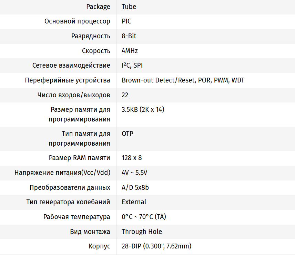Click the "Основной процессор" label
The height and width of the screenshot is (255, 295).
[x=77, y=21]
